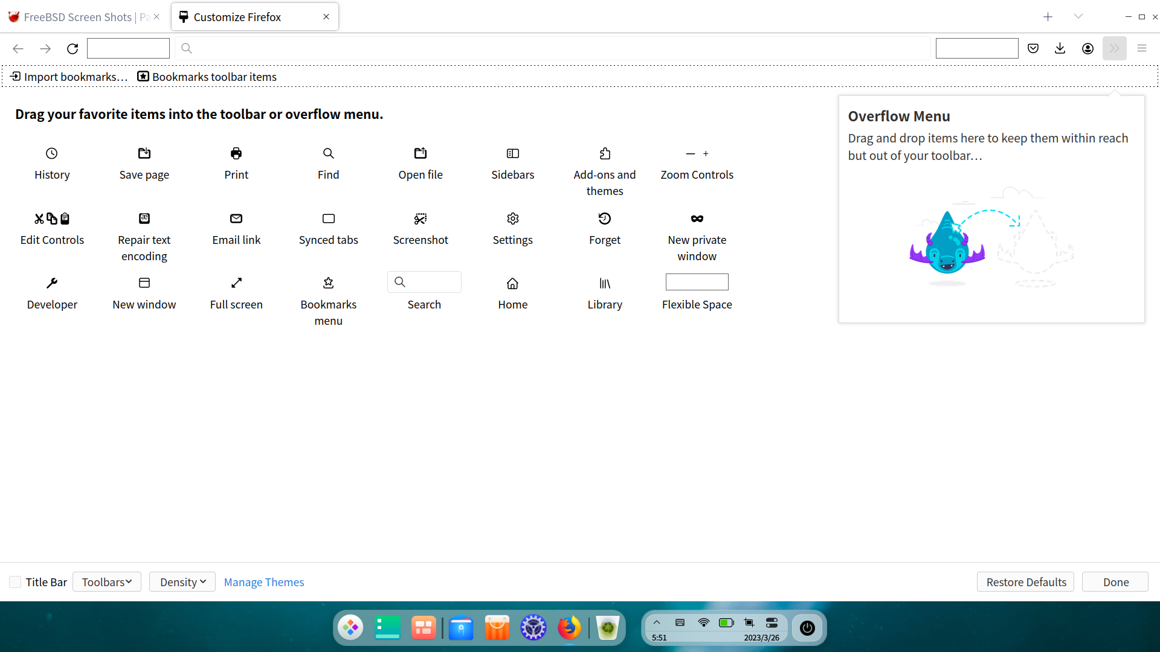Screen dimensions: 1160x652
Task: Click the Library books icon
Action: 605,283
